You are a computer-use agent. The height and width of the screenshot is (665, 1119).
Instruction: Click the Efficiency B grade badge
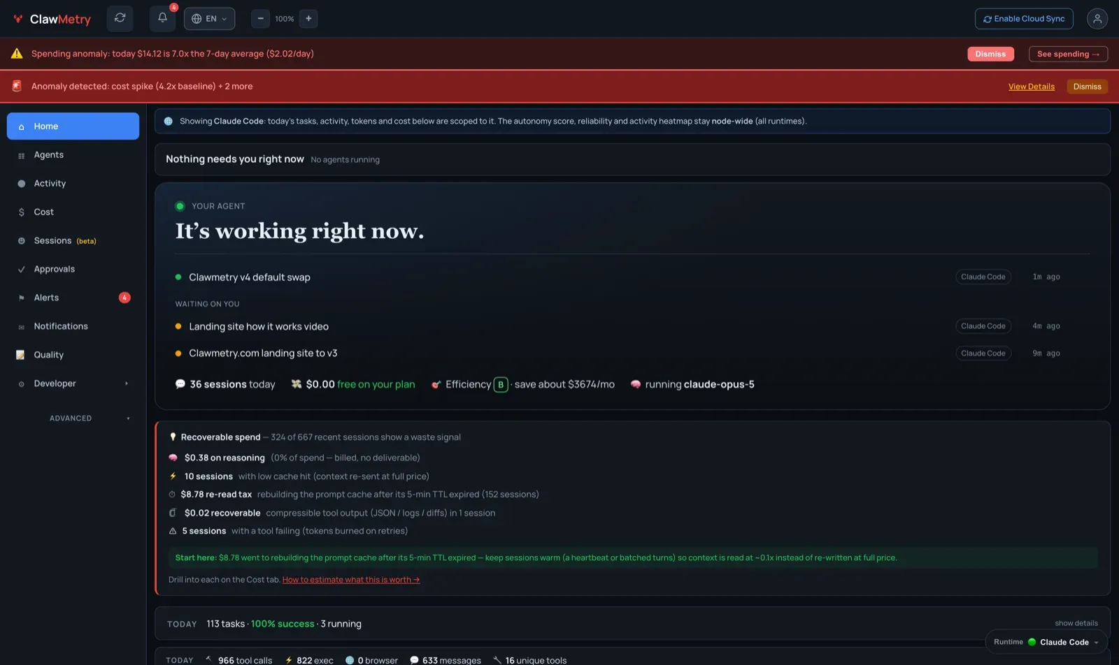501,385
